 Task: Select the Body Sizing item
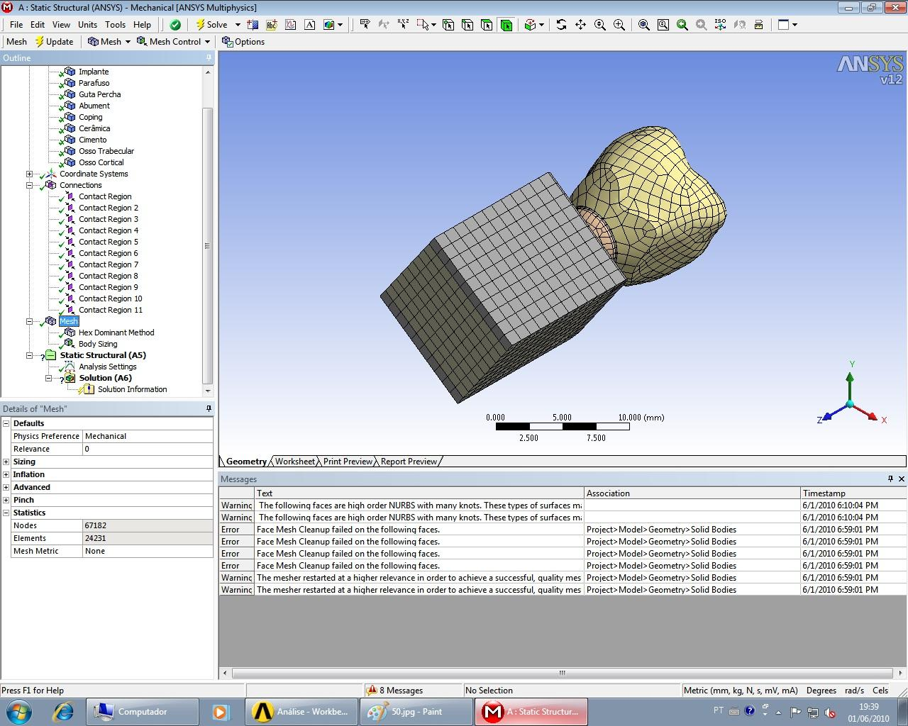point(98,344)
